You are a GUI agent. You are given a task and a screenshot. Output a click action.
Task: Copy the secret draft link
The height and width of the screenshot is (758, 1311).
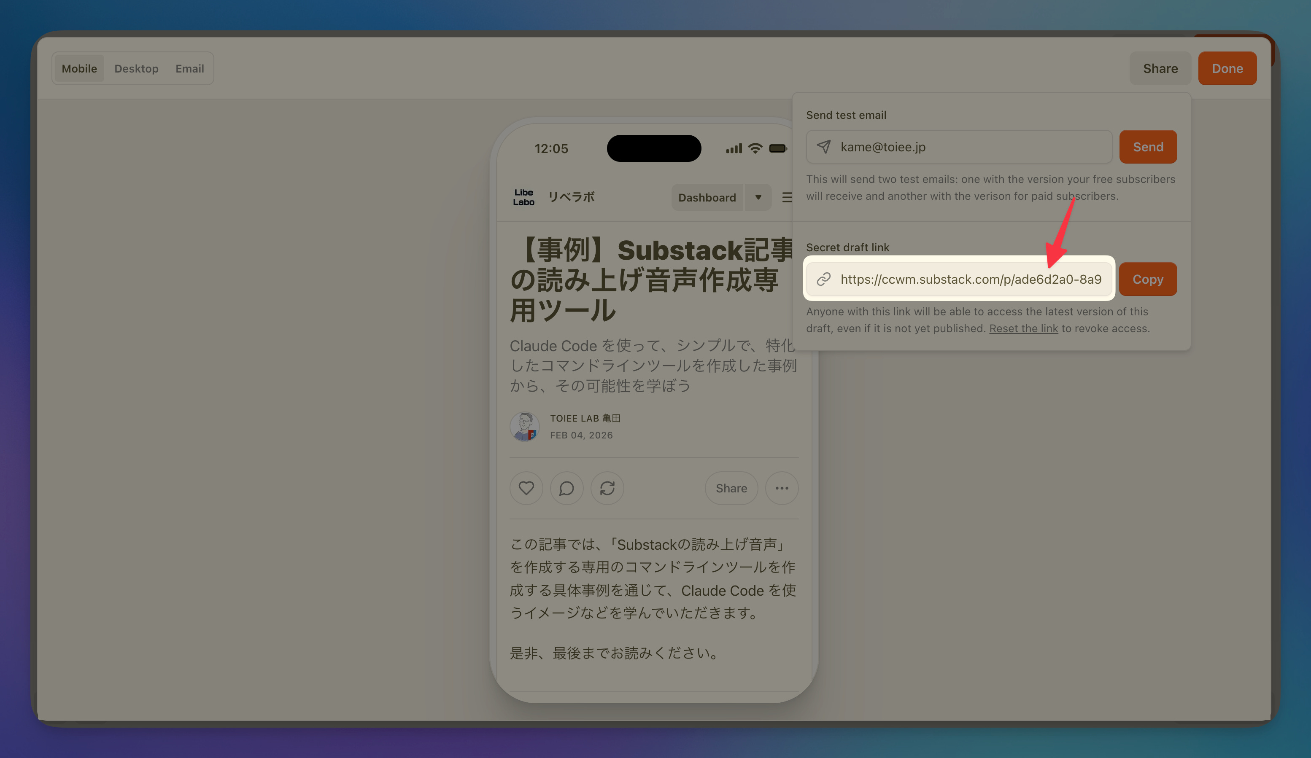click(1148, 279)
